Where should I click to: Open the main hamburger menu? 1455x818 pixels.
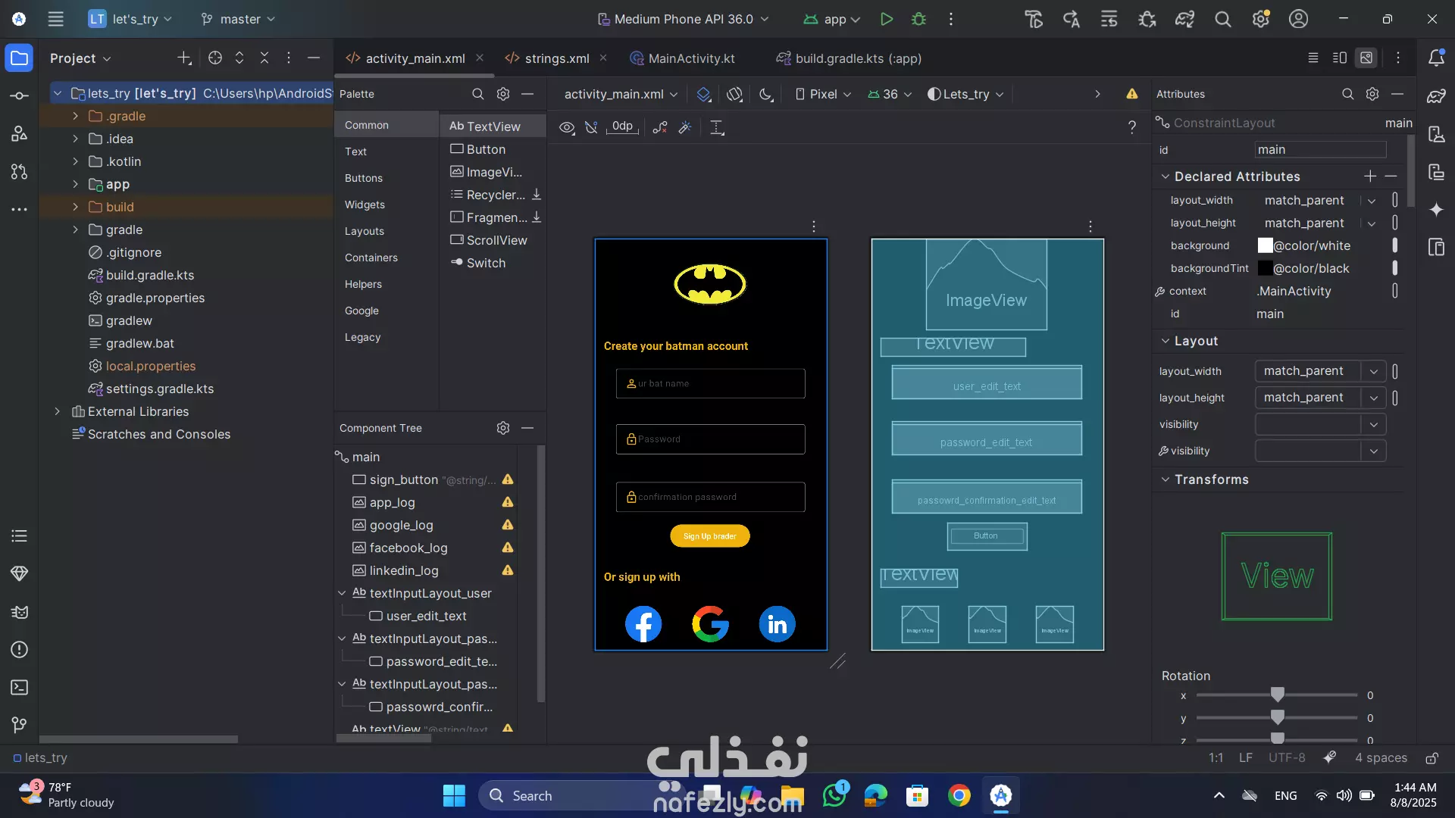tap(55, 19)
